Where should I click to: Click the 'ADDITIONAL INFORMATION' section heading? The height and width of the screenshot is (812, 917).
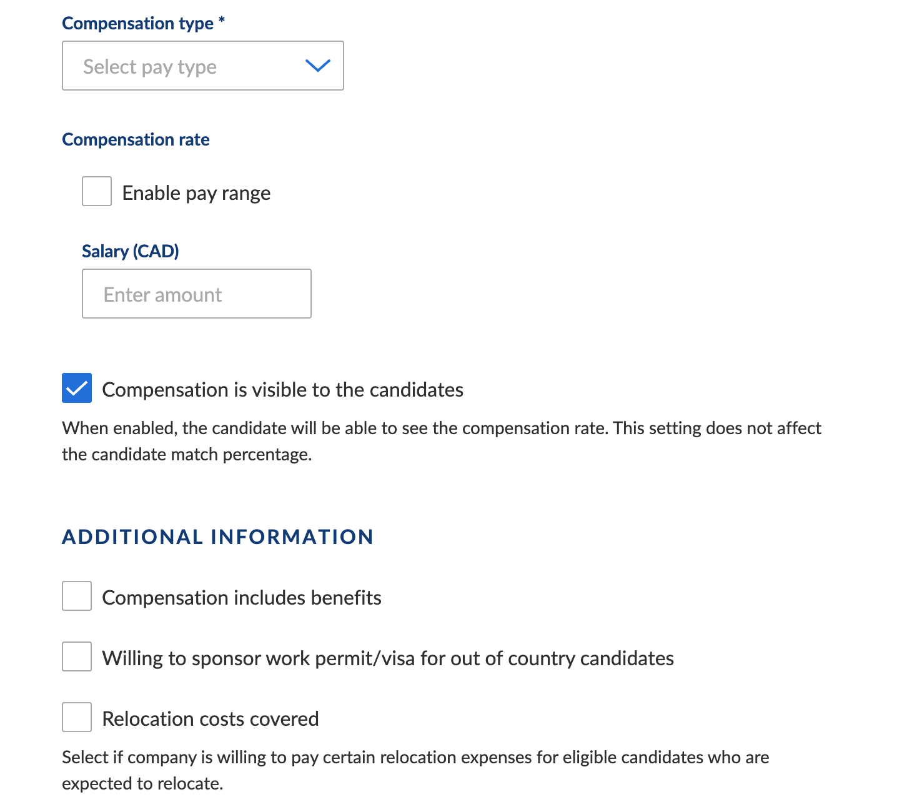[x=217, y=537]
